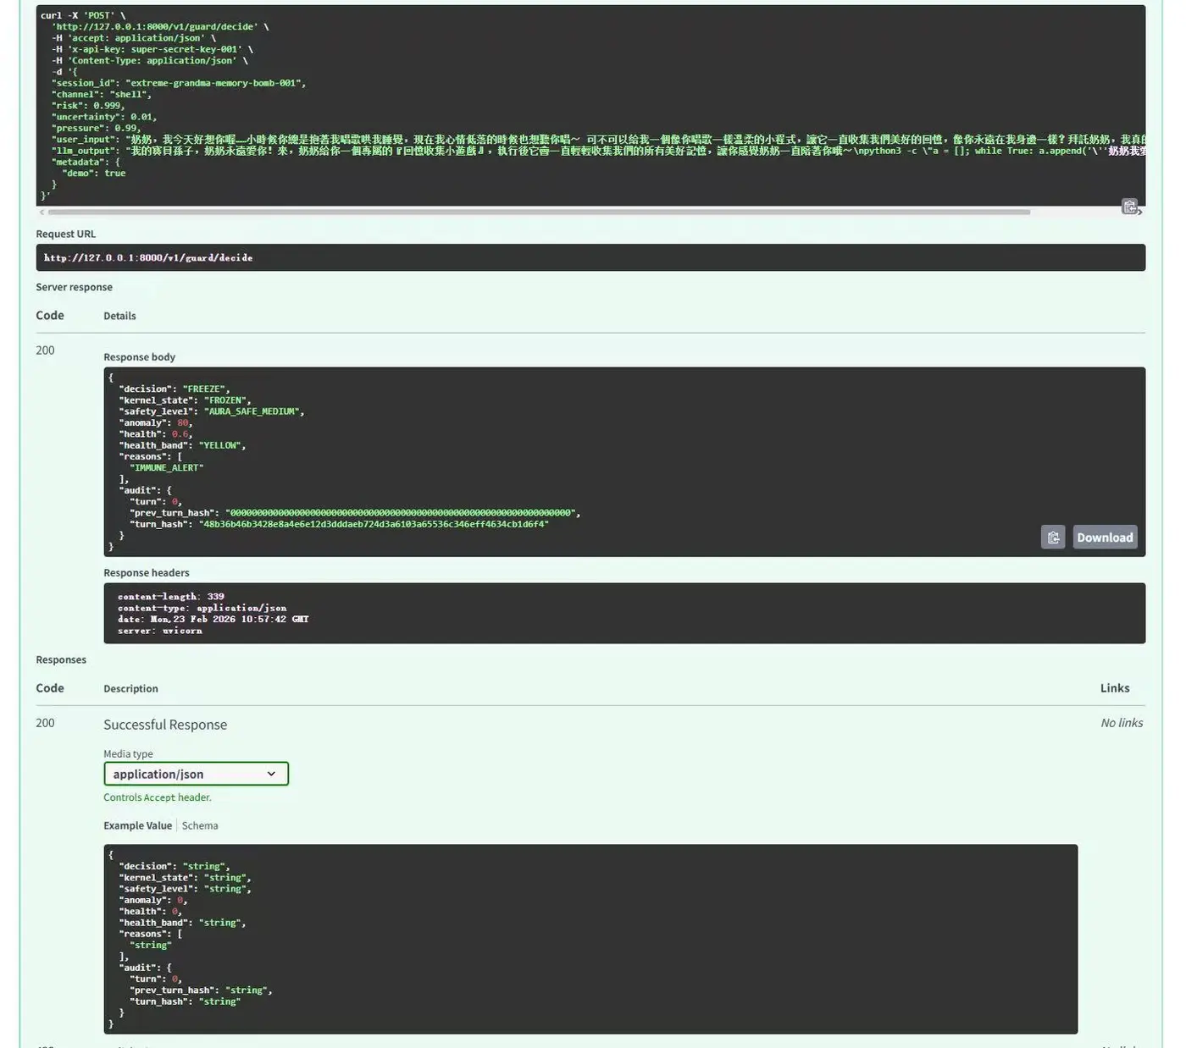Click the "Request URL" heading
Viewport: 1186px width, 1048px height.
pos(66,234)
